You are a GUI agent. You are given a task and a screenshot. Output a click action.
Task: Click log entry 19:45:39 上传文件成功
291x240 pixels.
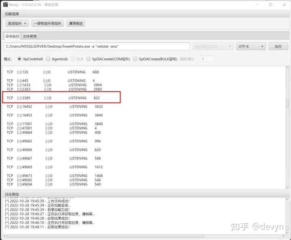pos(37,201)
